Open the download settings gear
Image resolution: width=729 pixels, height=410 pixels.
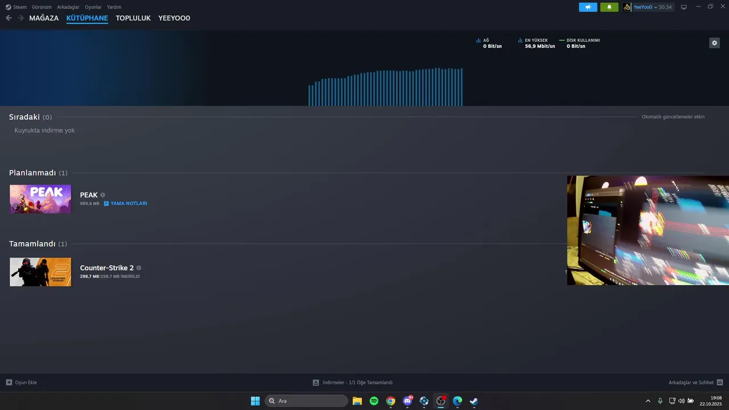click(x=714, y=43)
